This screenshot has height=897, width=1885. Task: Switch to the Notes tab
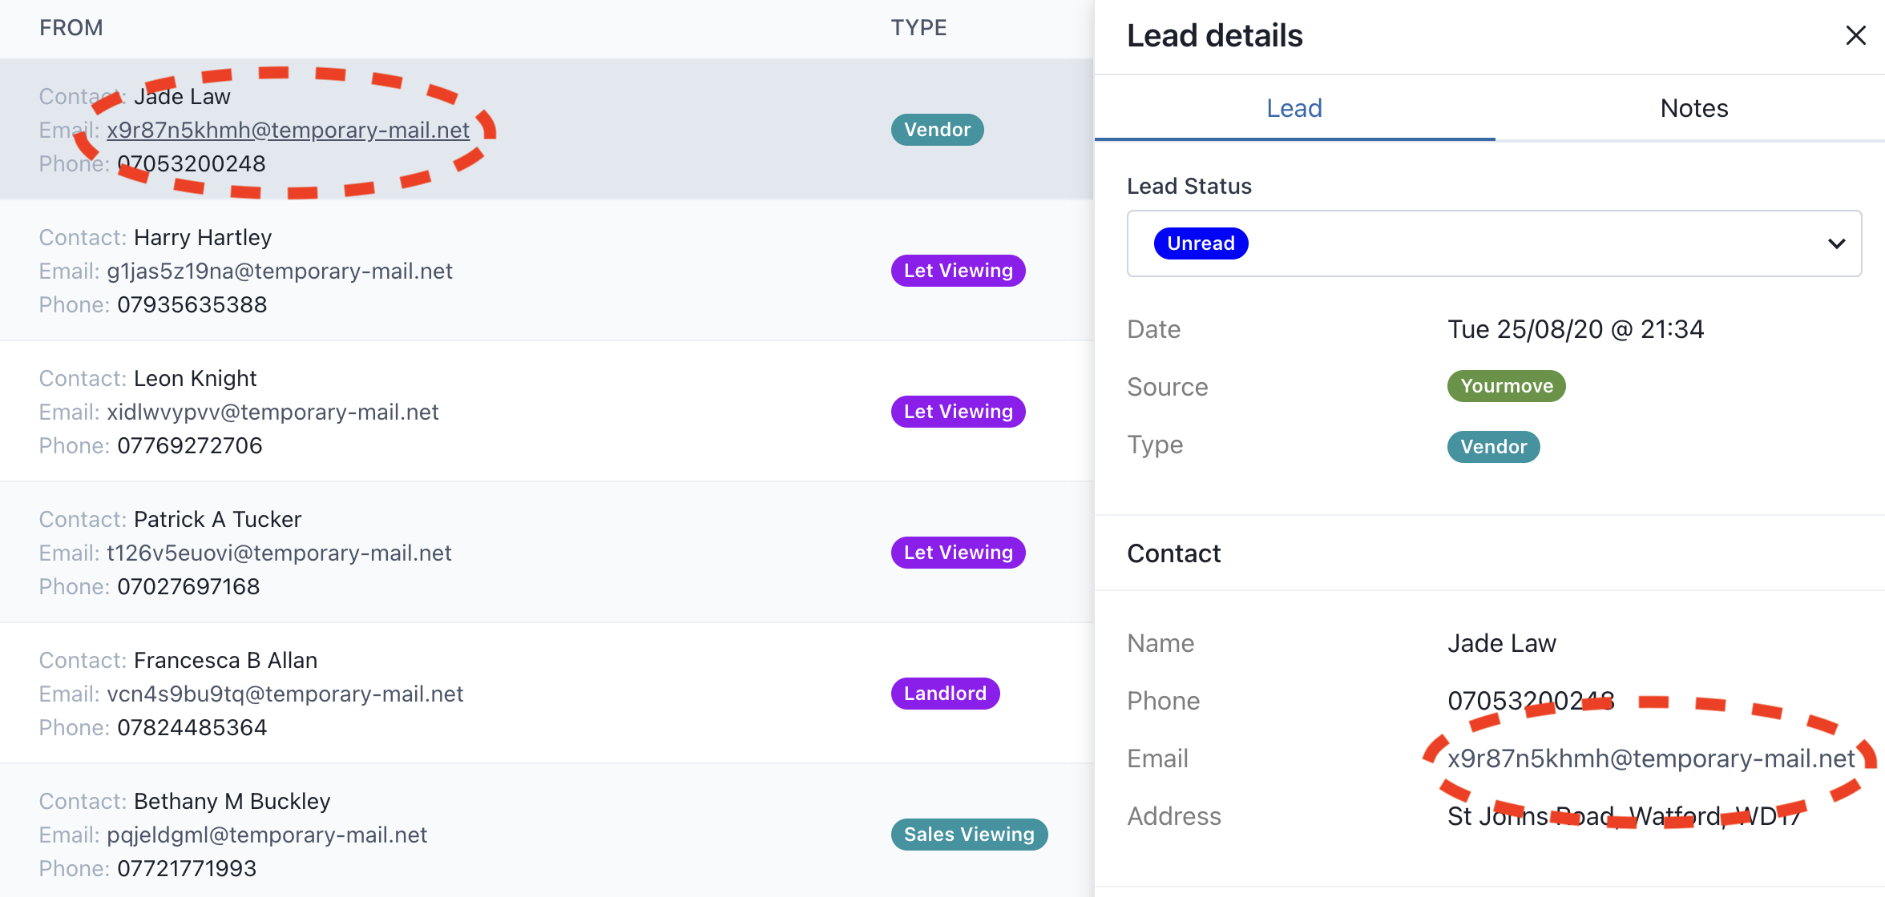coord(1693,108)
